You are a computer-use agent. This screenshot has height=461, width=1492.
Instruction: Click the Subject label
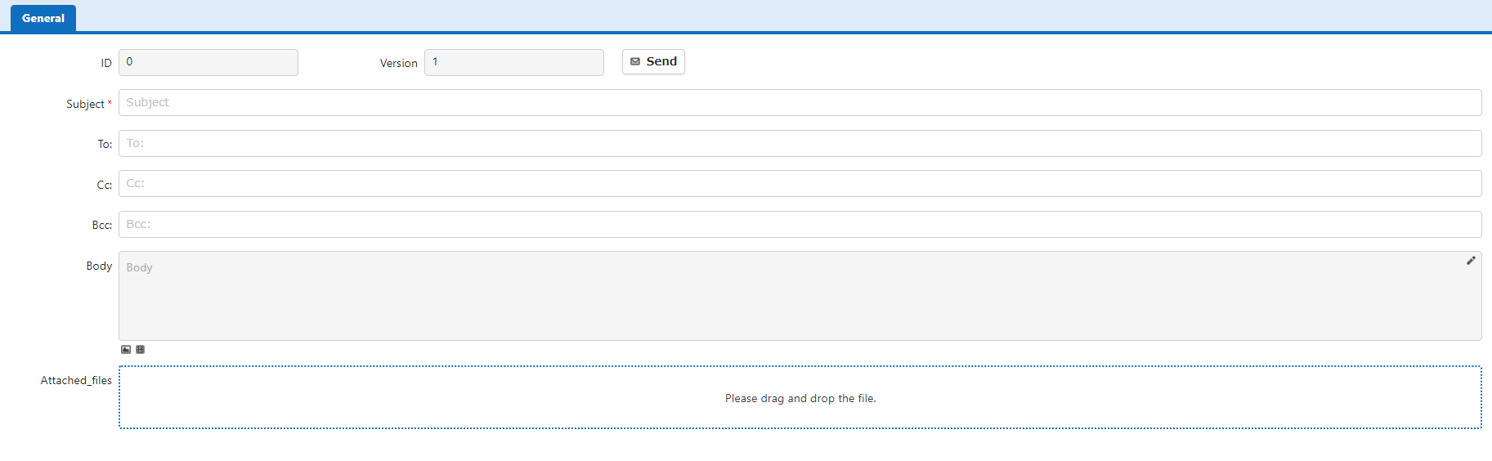coord(85,105)
